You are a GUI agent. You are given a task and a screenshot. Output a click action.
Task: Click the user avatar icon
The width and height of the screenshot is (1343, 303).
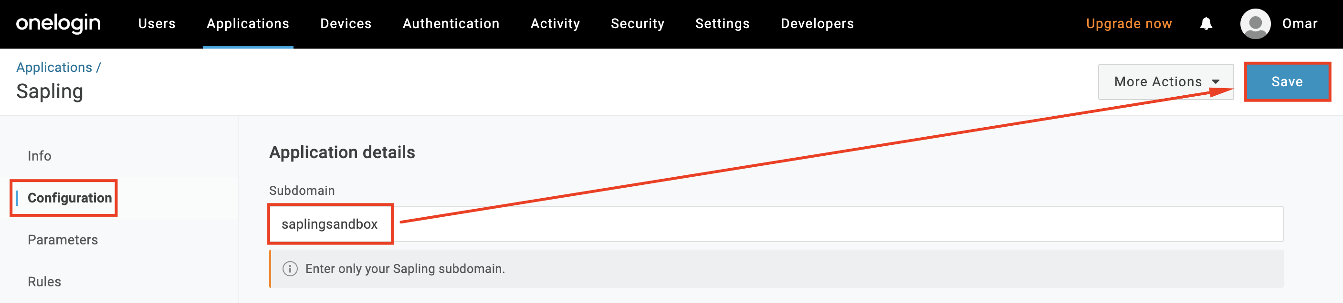tap(1255, 23)
